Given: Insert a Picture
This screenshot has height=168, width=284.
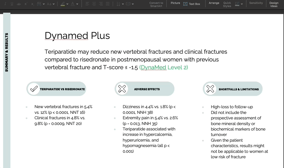Looking at the screenshot, I should (175, 3).
